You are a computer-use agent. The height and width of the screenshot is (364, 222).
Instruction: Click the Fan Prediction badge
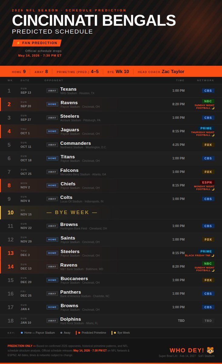(37, 43)
